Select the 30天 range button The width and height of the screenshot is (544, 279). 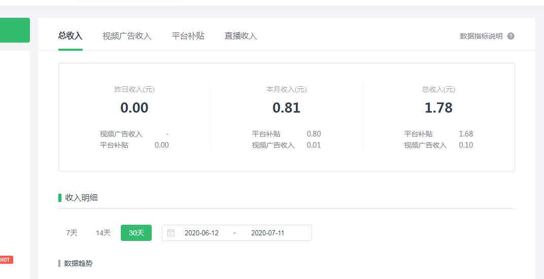point(136,233)
